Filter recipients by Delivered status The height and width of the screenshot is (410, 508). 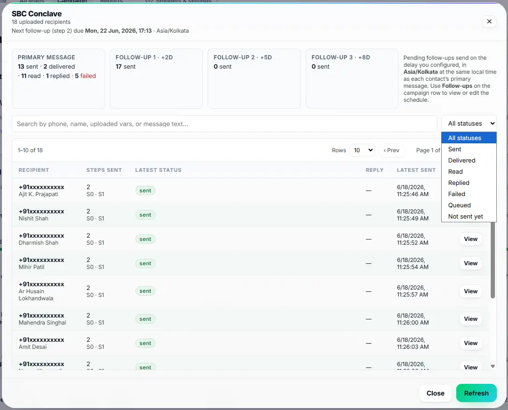coord(469,161)
